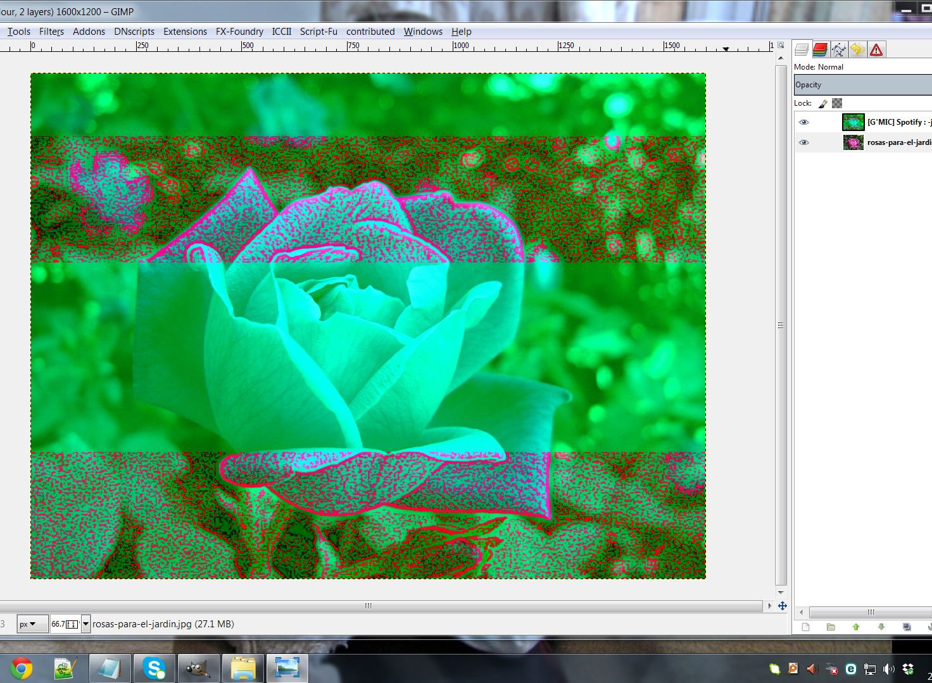
Task: Click the screen capture taskbar button
Action: click(287, 668)
